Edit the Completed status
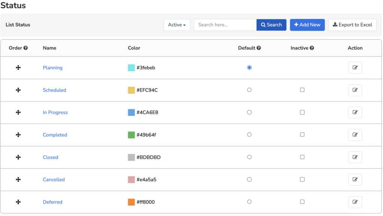This screenshot has width=383, height=216. pos(355,135)
